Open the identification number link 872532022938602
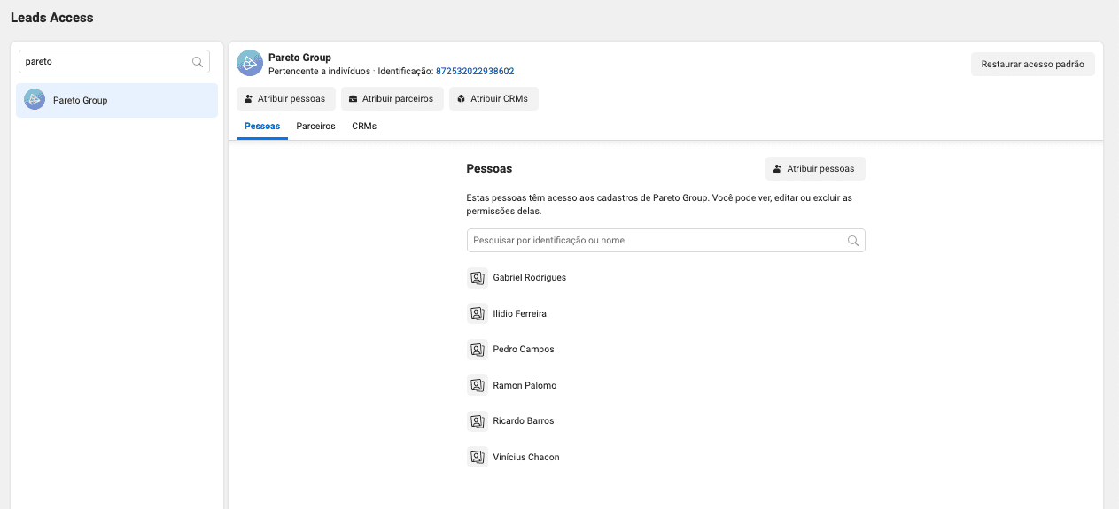Viewport: 1119px width, 509px height. [x=475, y=72]
